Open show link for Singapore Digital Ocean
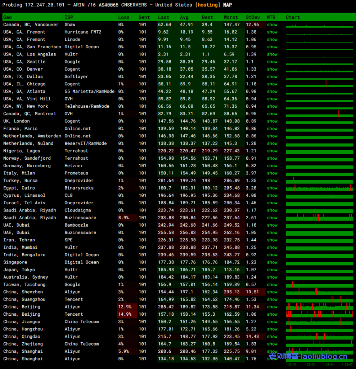356x369 pixels. coord(272,262)
